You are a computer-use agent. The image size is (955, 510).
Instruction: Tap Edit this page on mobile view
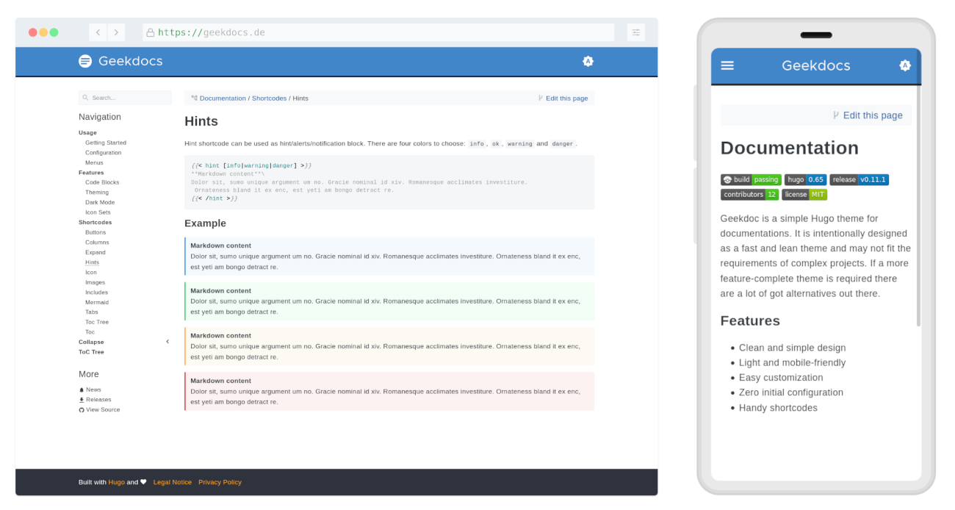pyautogui.click(x=872, y=115)
